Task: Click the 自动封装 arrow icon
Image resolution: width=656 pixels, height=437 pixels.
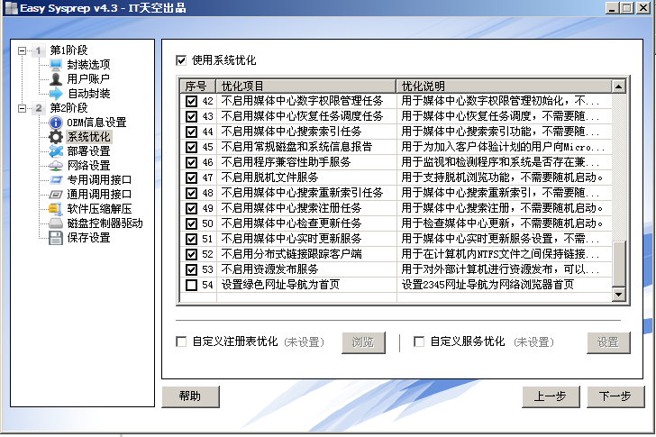Action: pyautogui.click(x=56, y=94)
